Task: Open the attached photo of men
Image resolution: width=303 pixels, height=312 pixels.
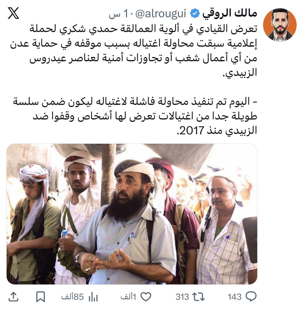Action: pos(132,214)
